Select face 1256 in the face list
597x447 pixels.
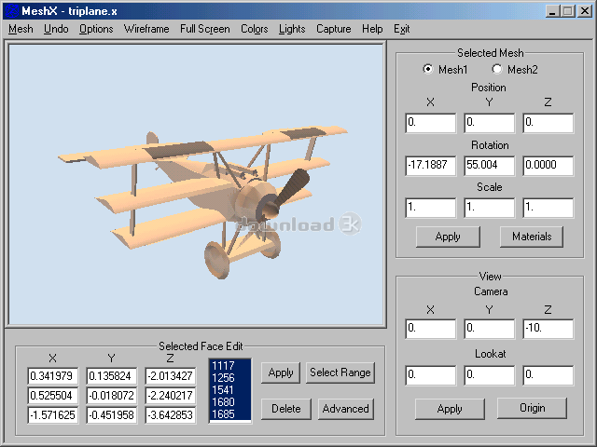tap(224, 377)
